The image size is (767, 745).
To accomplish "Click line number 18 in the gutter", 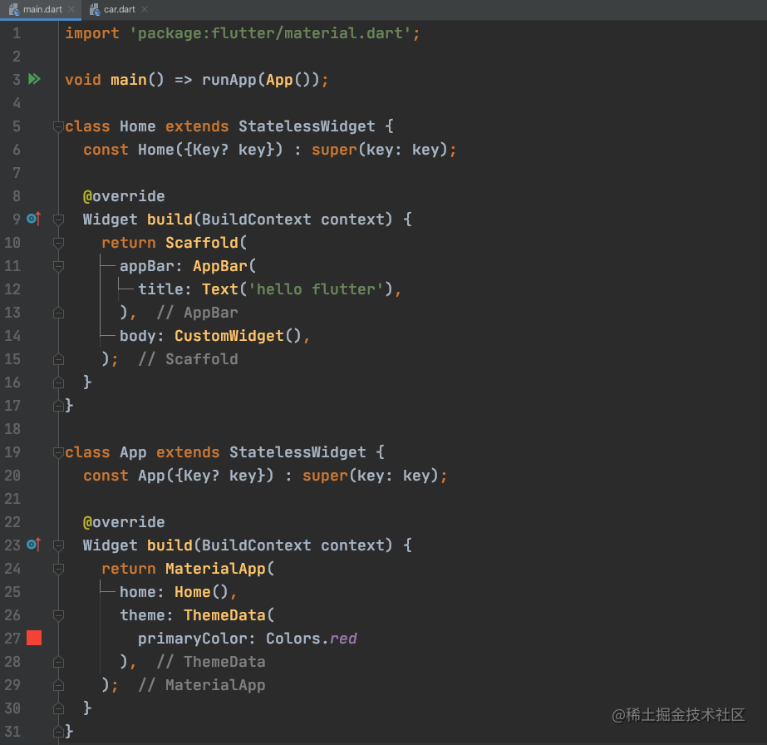I will (x=12, y=429).
